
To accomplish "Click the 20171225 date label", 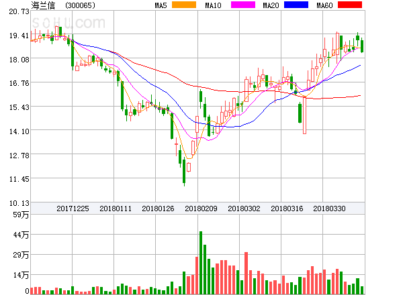I will [x=73, y=209].
